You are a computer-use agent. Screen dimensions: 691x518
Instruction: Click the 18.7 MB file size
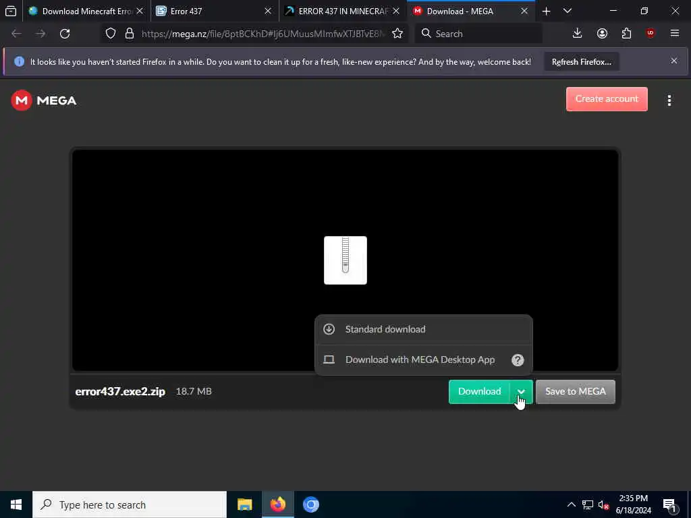coord(194,391)
